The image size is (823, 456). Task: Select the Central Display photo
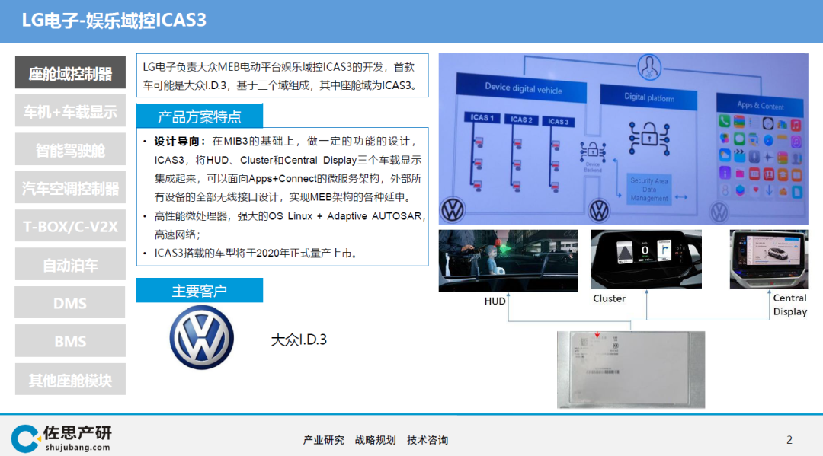[x=769, y=259]
